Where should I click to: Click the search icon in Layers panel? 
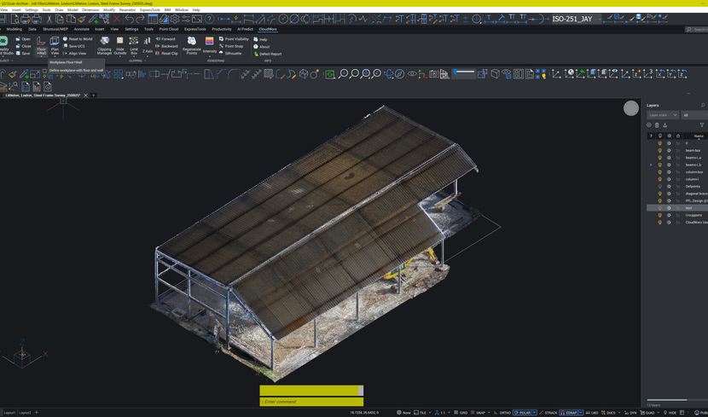tap(703, 105)
